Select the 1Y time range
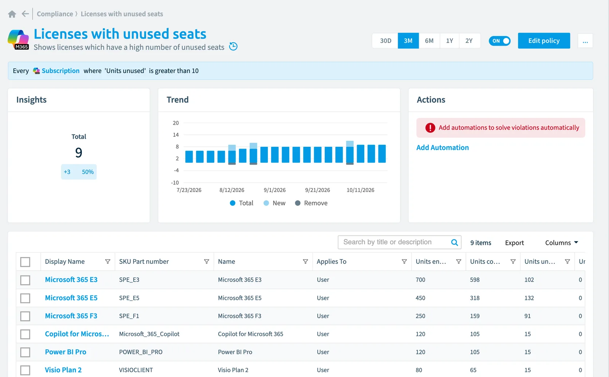This screenshot has height=377, width=609. click(x=450, y=41)
